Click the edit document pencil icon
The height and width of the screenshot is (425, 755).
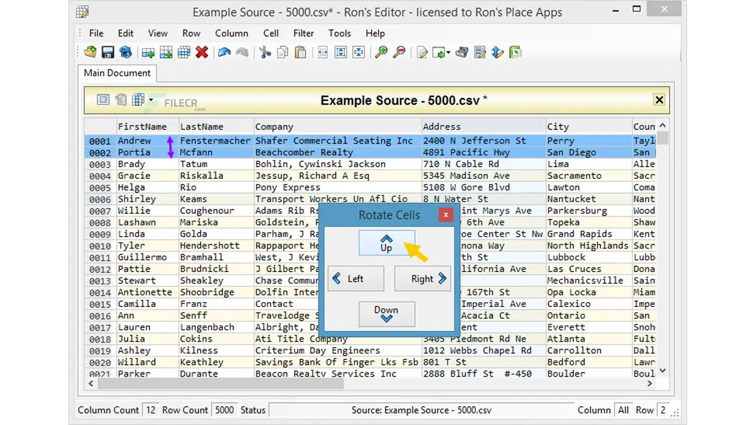422,53
